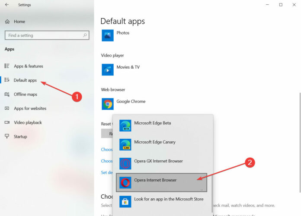Change the Movies & TV default video player
This screenshot has height=216, width=301.
[128, 67]
